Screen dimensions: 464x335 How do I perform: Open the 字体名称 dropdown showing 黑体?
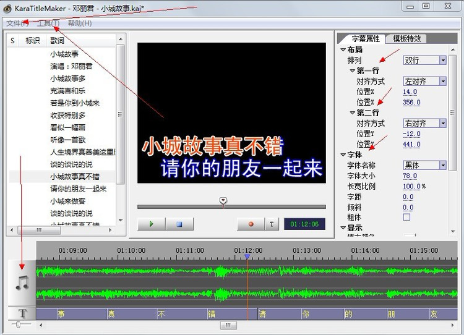pos(424,165)
